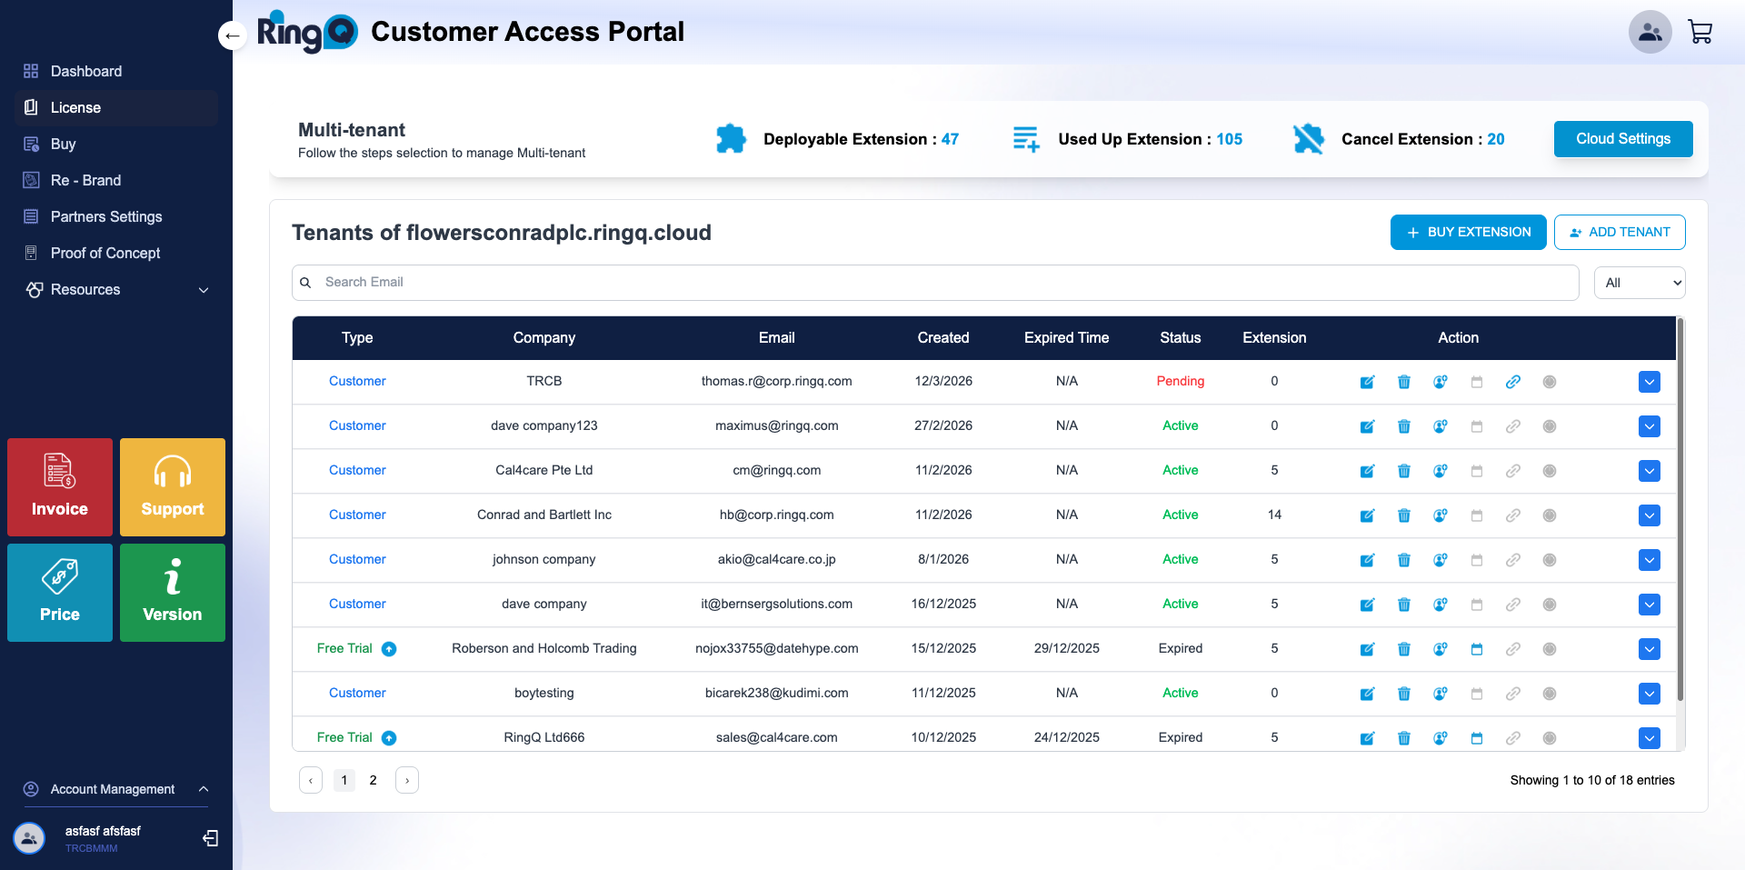Delete the dave company123 tenant
Image resolution: width=1745 pixels, height=870 pixels.
tap(1403, 425)
